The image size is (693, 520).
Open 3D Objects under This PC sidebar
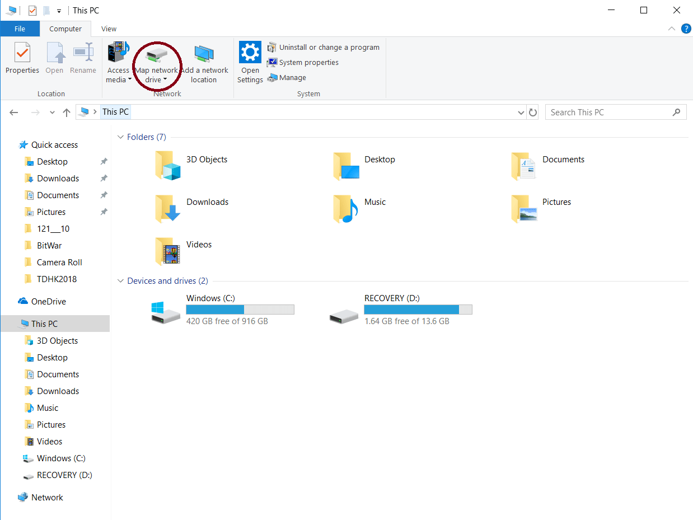tap(57, 341)
